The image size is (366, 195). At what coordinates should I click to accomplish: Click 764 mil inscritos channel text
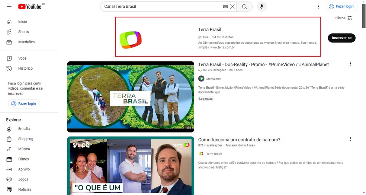[x=222, y=37]
